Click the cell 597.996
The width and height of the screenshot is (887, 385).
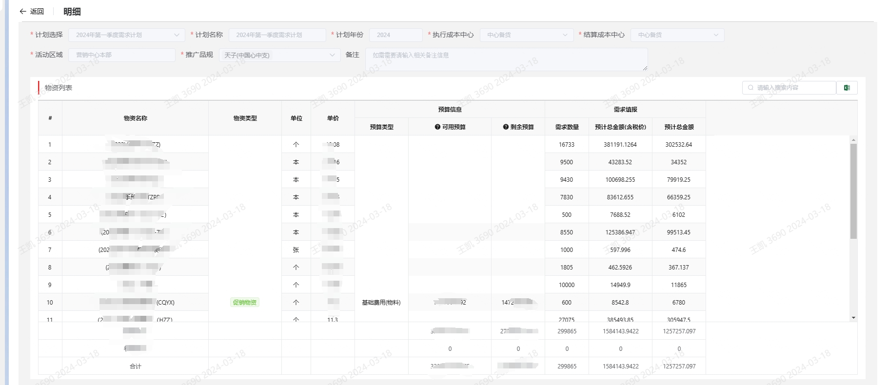click(620, 250)
